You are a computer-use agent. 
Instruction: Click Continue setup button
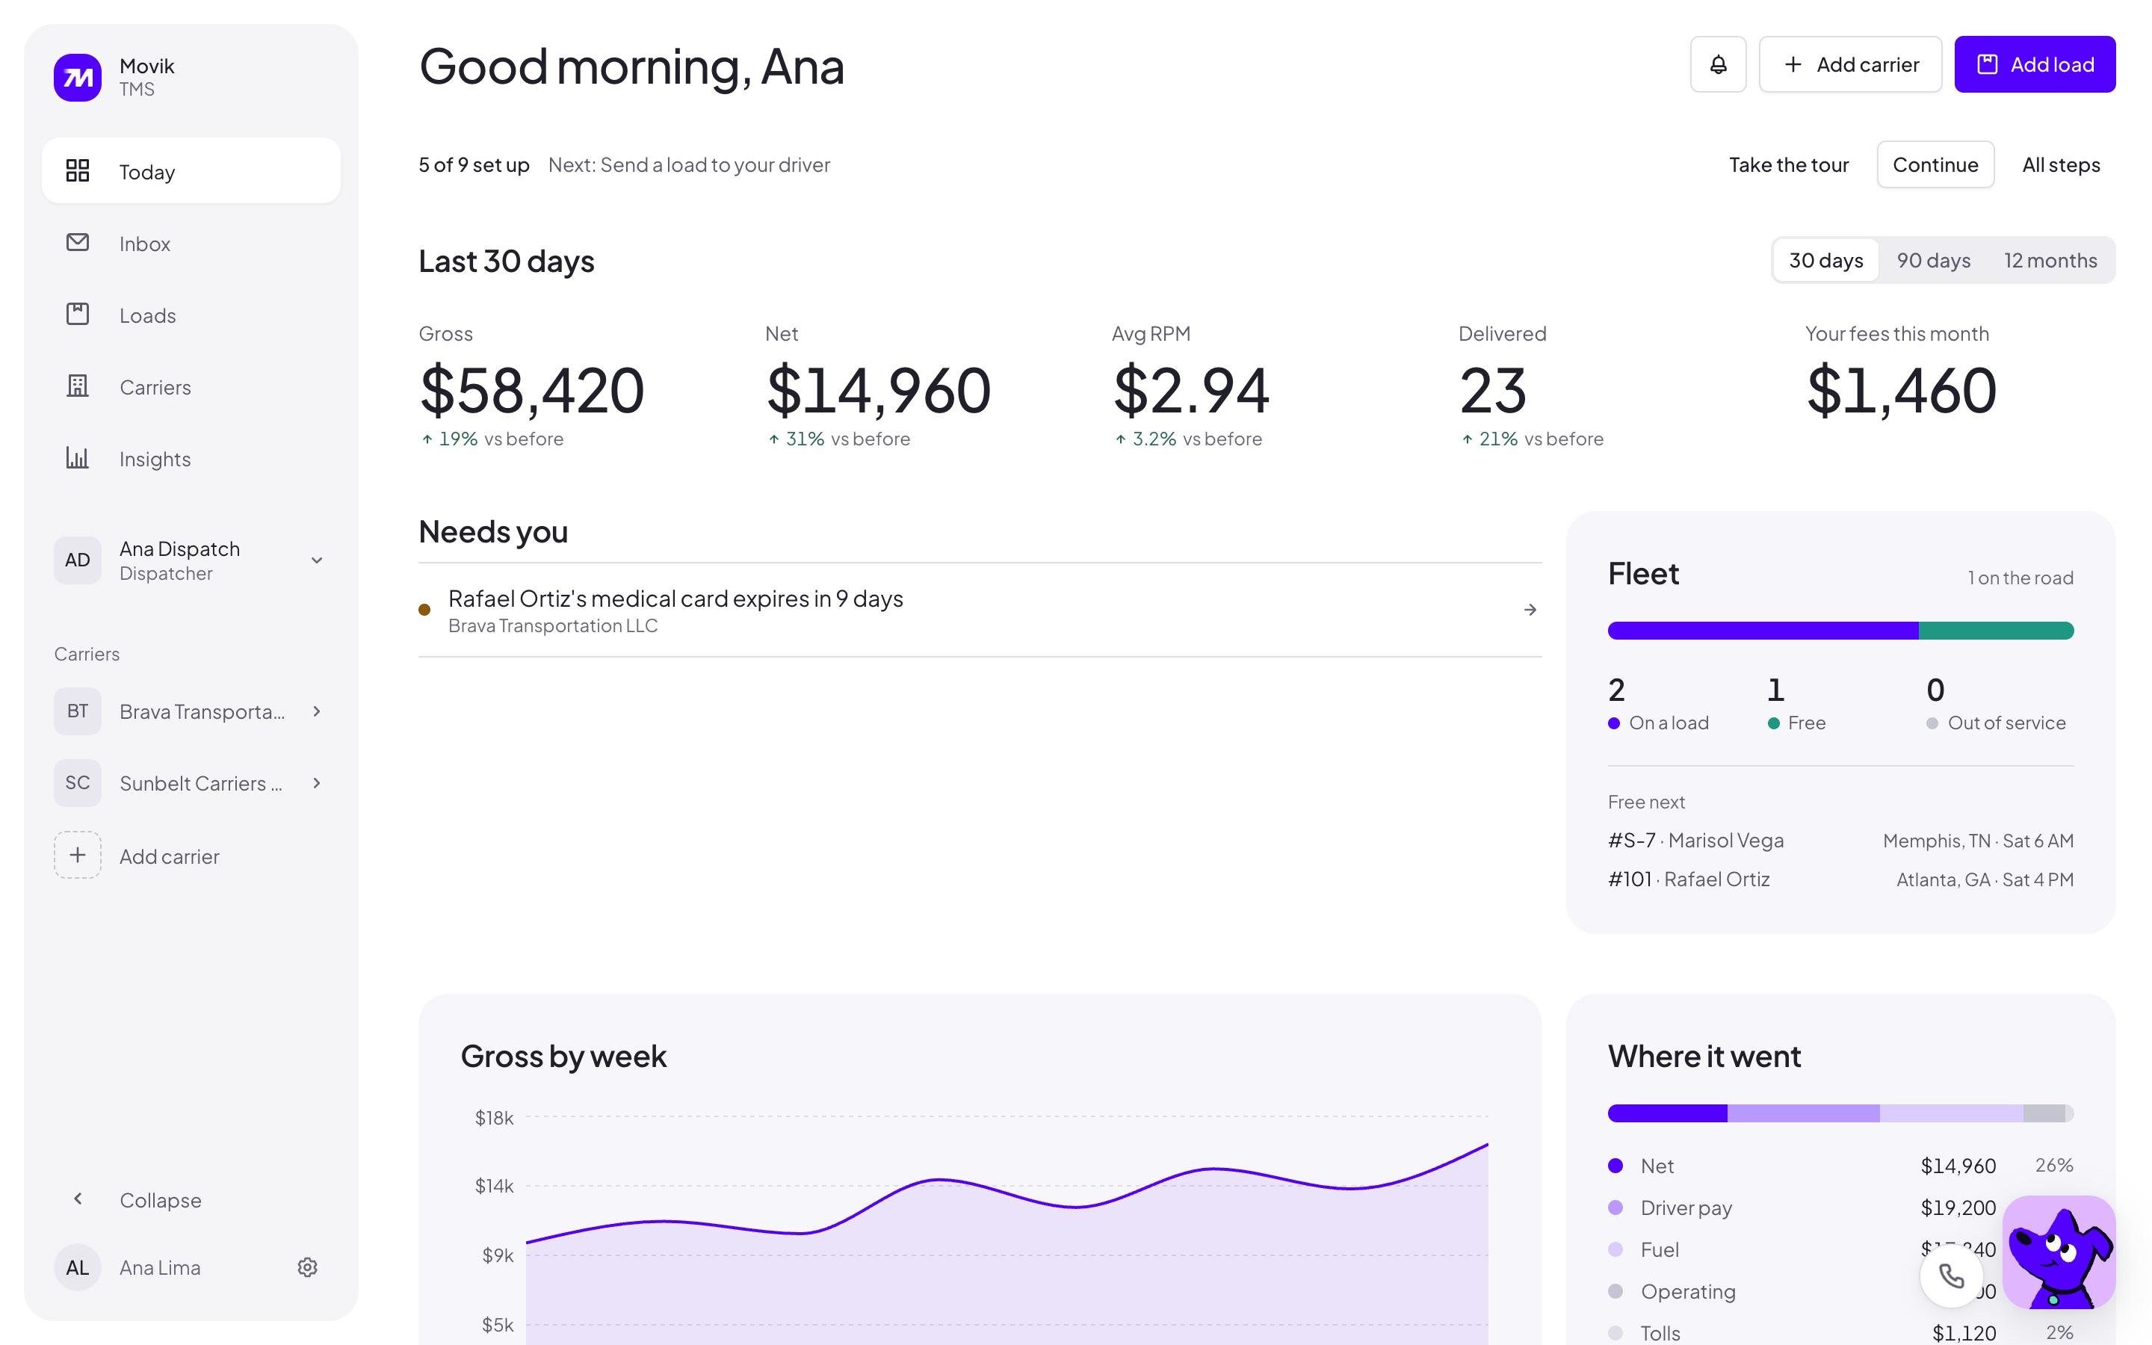pyautogui.click(x=1935, y=164)
